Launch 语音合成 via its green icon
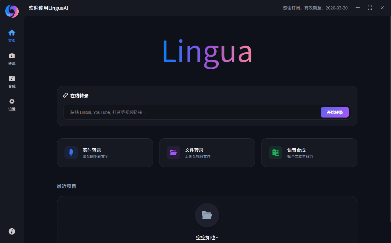The width and height of the screenshot is (391, 243). click(x=276, y=153)
